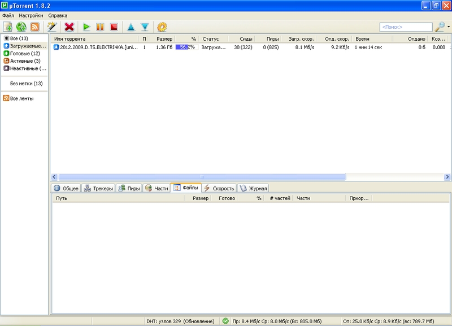Sort by Пиры column header

(x=268, y=38)
